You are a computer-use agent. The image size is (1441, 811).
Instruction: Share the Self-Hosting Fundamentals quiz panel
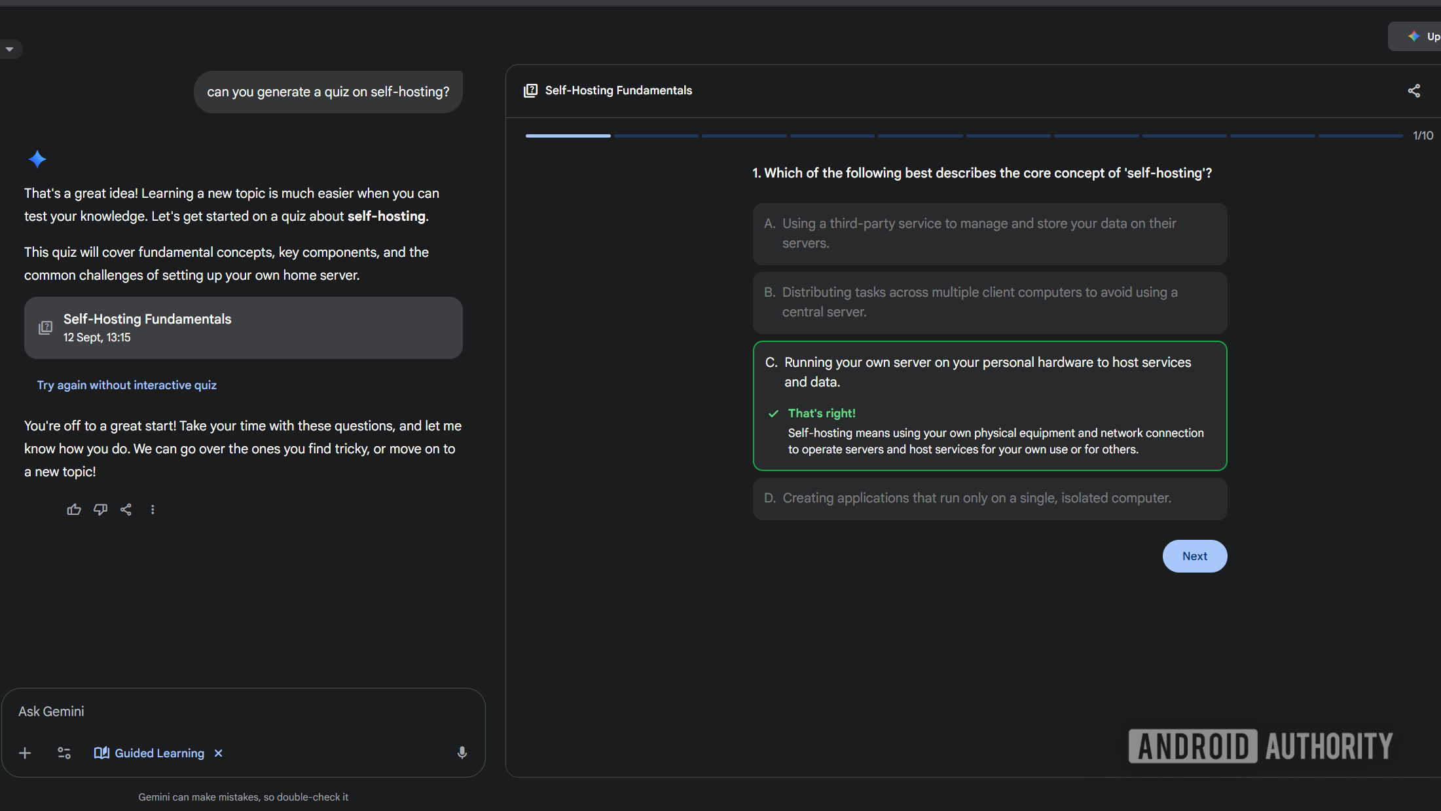coord(1414,91)
